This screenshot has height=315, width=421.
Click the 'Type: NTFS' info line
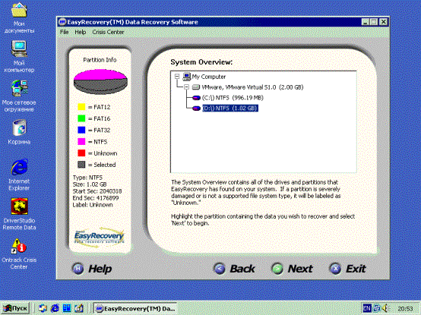[x=87, y=178]
